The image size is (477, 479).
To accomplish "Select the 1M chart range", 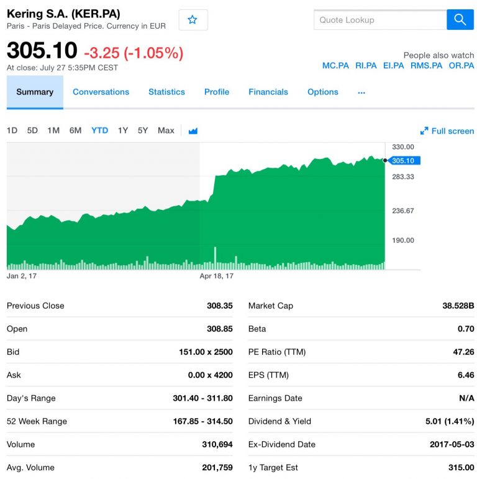I will click(x=53, y=130).
